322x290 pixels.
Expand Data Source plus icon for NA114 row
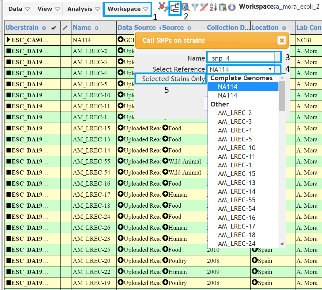[120, 39]
